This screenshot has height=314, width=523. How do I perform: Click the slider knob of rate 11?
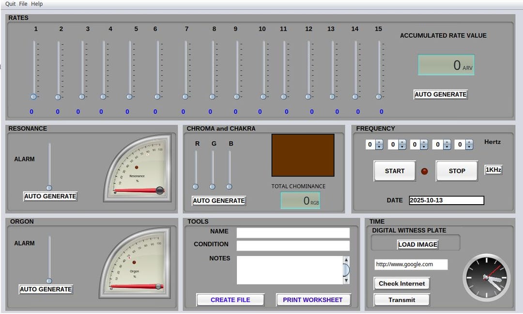(x=284, y=97)
